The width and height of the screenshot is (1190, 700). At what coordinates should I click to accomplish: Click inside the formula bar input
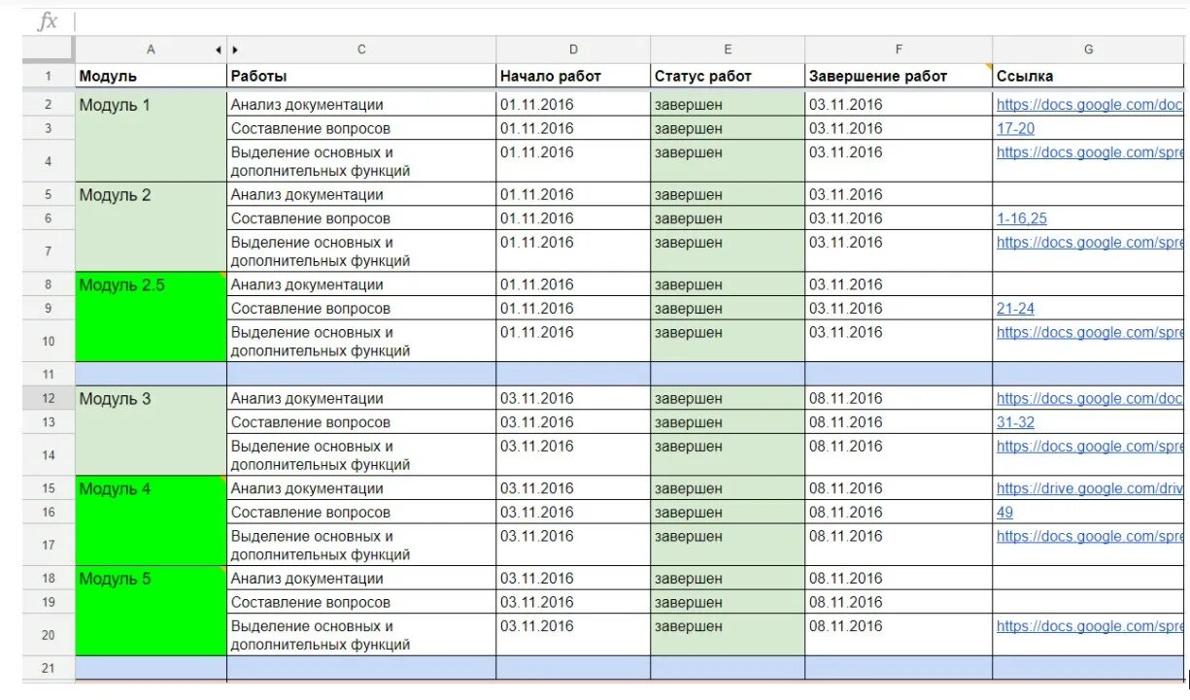coord(631,21)
